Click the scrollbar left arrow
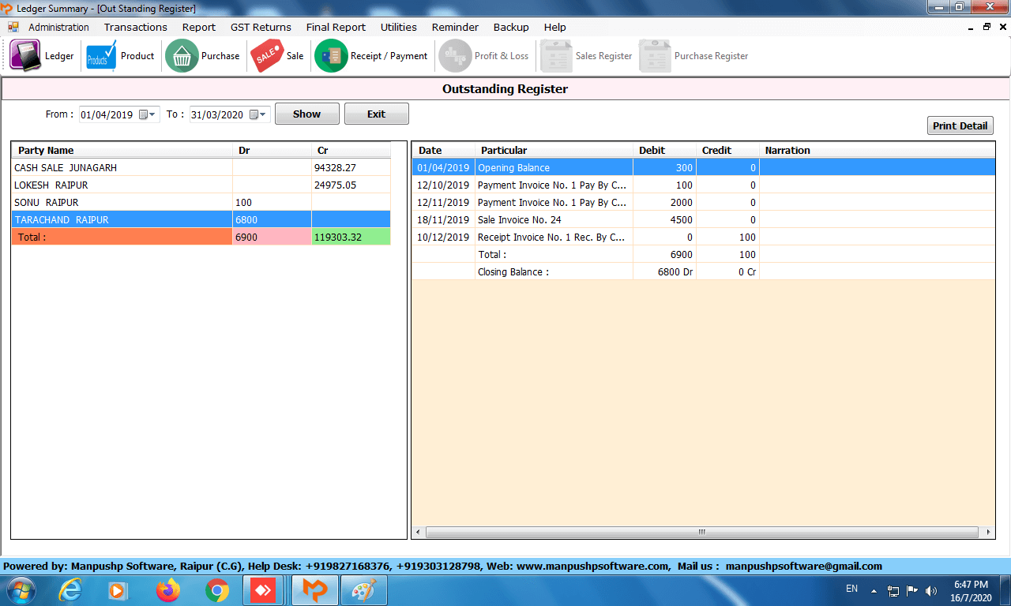This screenshot has width=1011, height=606. 418,533
